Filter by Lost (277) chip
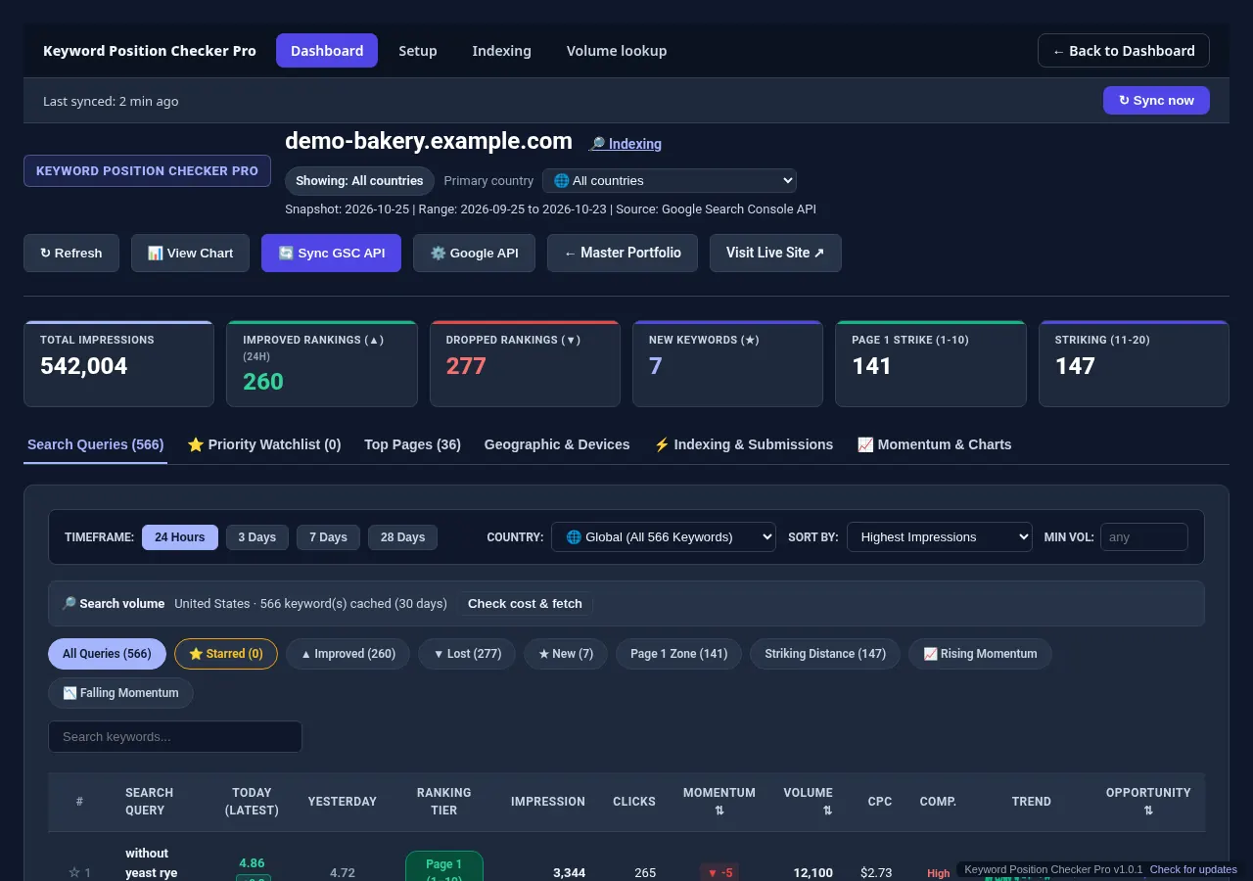The width and height of the screenshot is (1253, 881). click(467, 654)
